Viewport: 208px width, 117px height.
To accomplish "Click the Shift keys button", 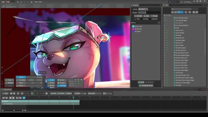I will pyautogui.click(x=53, y=94).
